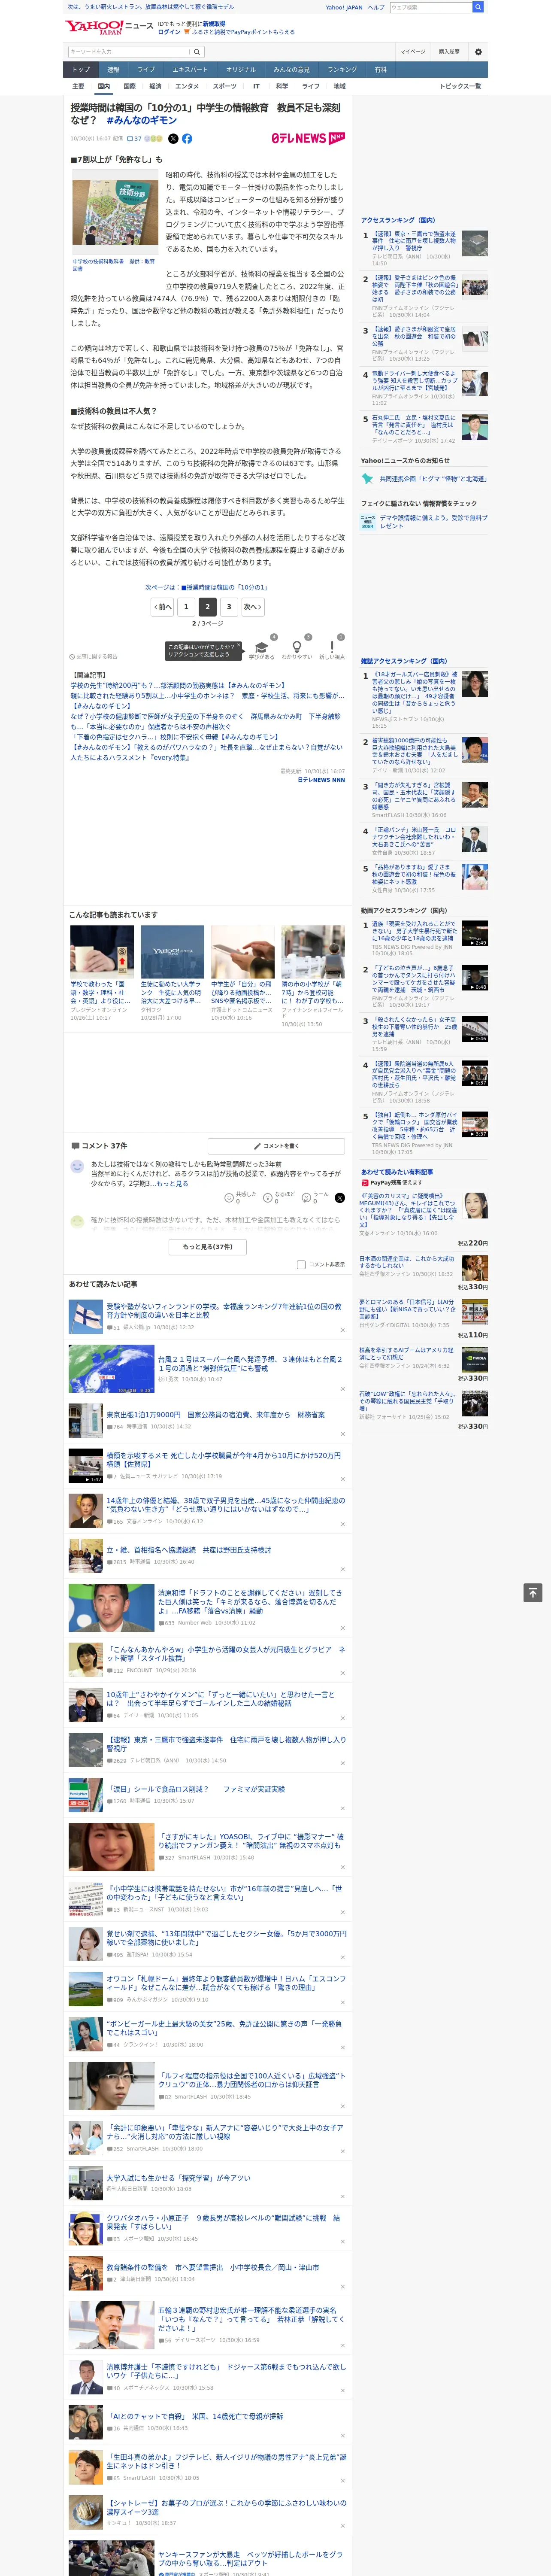Viewport: 551px width, 2576px height.
Task: Click the ヘルプ link in header
Action: click(x=376, y=7)
